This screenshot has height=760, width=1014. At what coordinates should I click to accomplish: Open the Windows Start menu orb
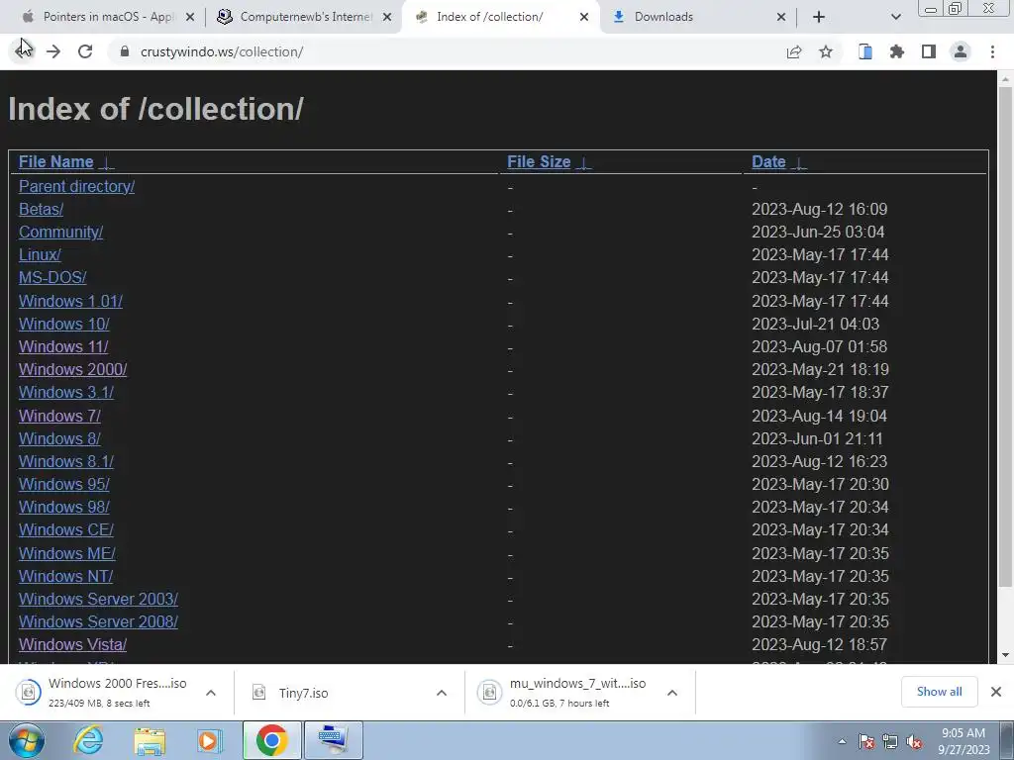pos(26,740)
